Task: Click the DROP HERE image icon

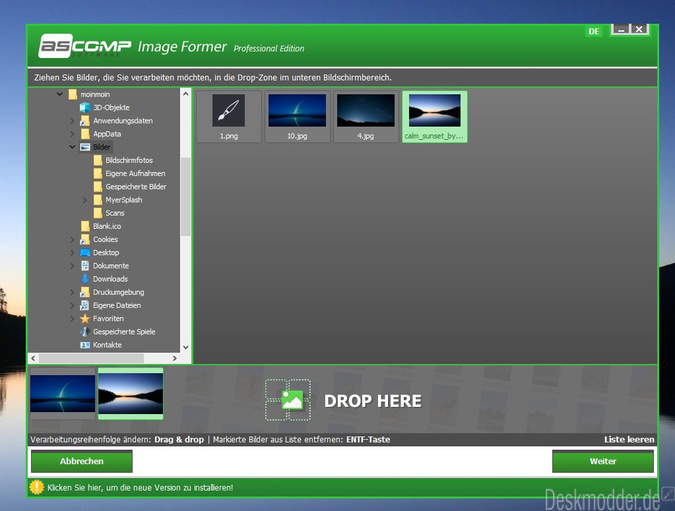Action: [x=288, y=400]
